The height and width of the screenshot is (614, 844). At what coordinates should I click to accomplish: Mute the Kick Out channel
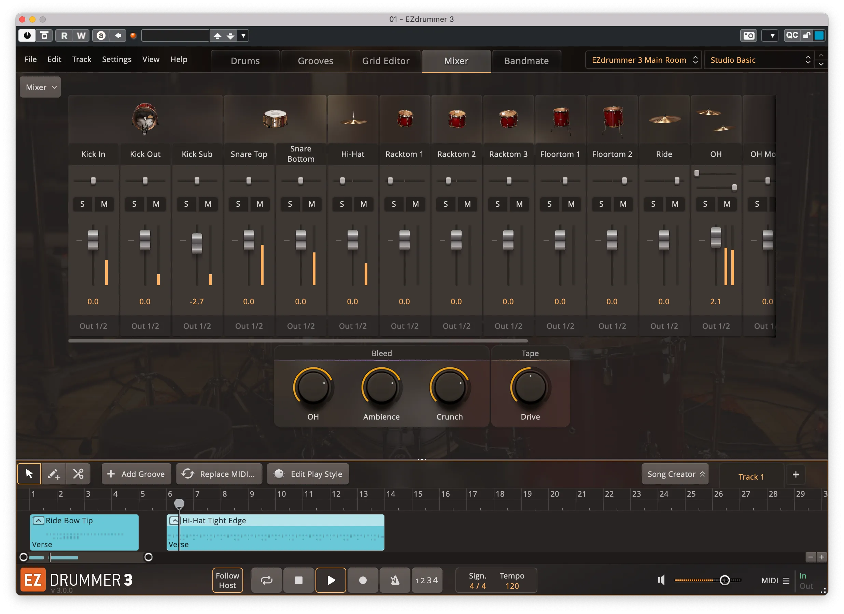coord(156,204)
